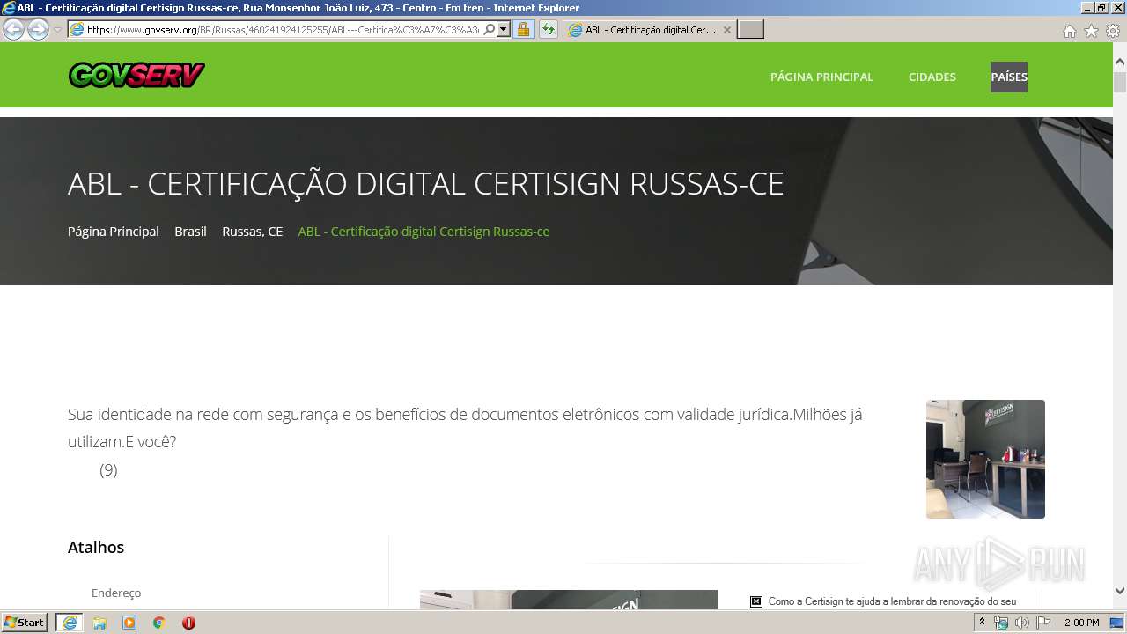This screenshot has height=634, width=1127.
Task: Click the IE Forward arrow button
Action: 38,30
